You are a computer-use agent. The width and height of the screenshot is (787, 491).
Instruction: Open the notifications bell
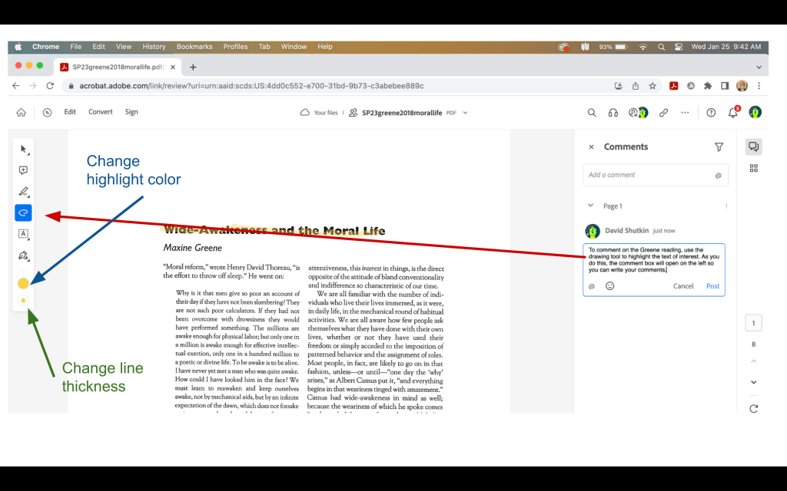[x=732, y=113]
